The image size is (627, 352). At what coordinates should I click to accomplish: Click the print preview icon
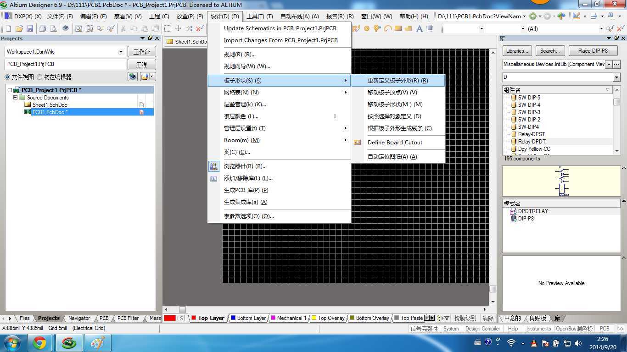pyautogui.click(x=53, y=28)
